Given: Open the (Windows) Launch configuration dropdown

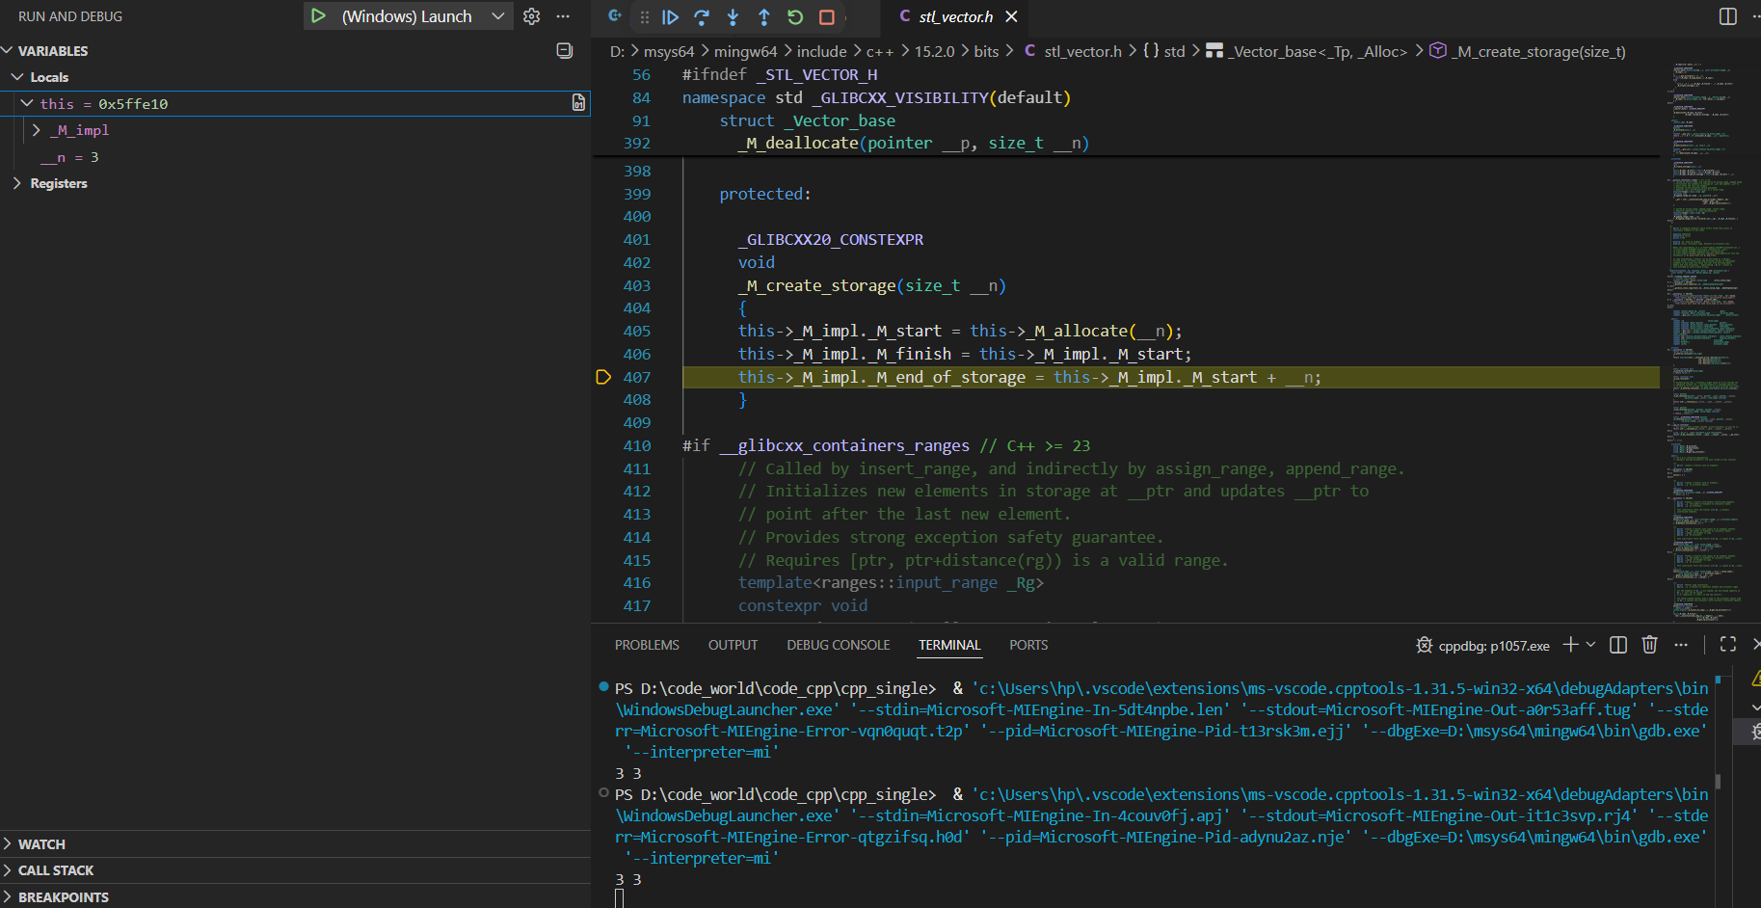Looking at the screenshot, I should [497, 16].
